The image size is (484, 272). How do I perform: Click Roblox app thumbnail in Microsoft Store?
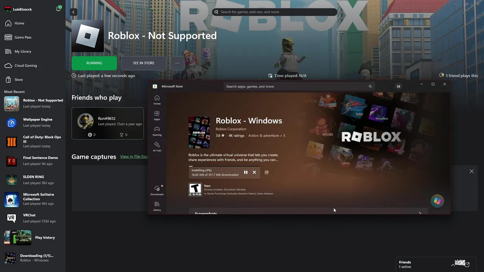point(199,133)
